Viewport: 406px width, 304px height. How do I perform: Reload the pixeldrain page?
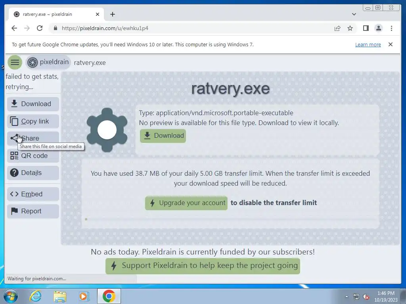click(40, 28)
